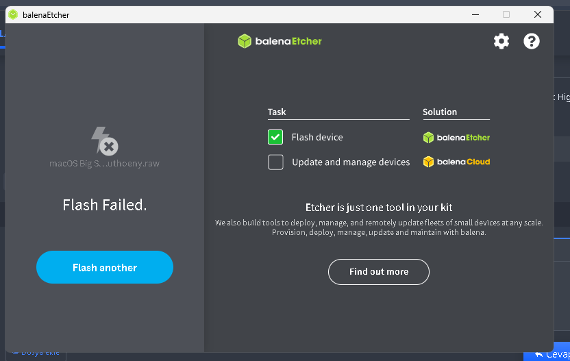
Task: Uncheck the Flash device checkbox
Action: tap(275, 137)
